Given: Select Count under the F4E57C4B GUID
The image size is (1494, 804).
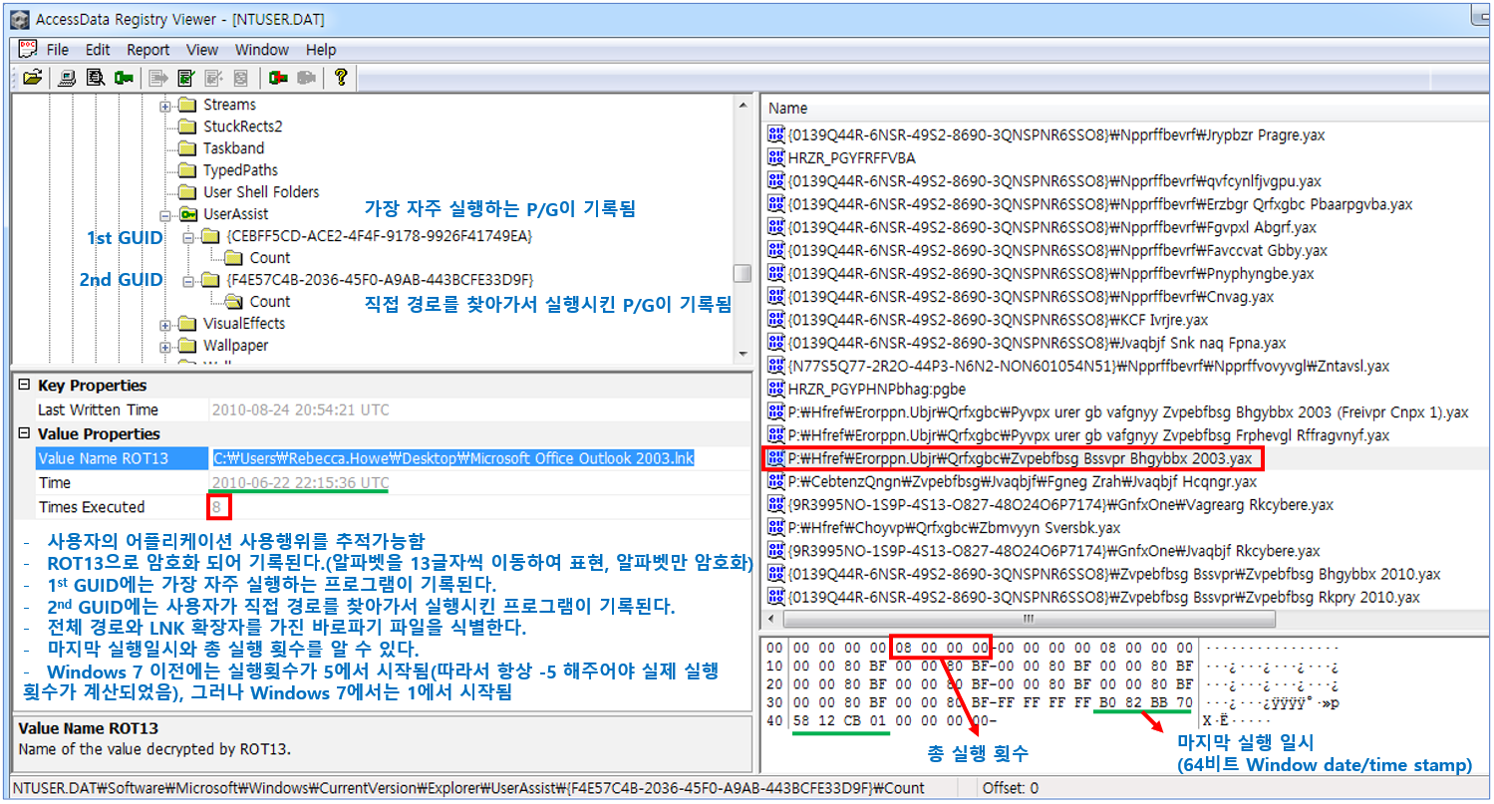Looking at the screenshot, I should pyautogui.click(x=269, y=302).
